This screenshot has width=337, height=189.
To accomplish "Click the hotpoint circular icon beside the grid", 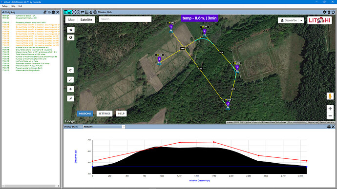I will coord(91,12).
